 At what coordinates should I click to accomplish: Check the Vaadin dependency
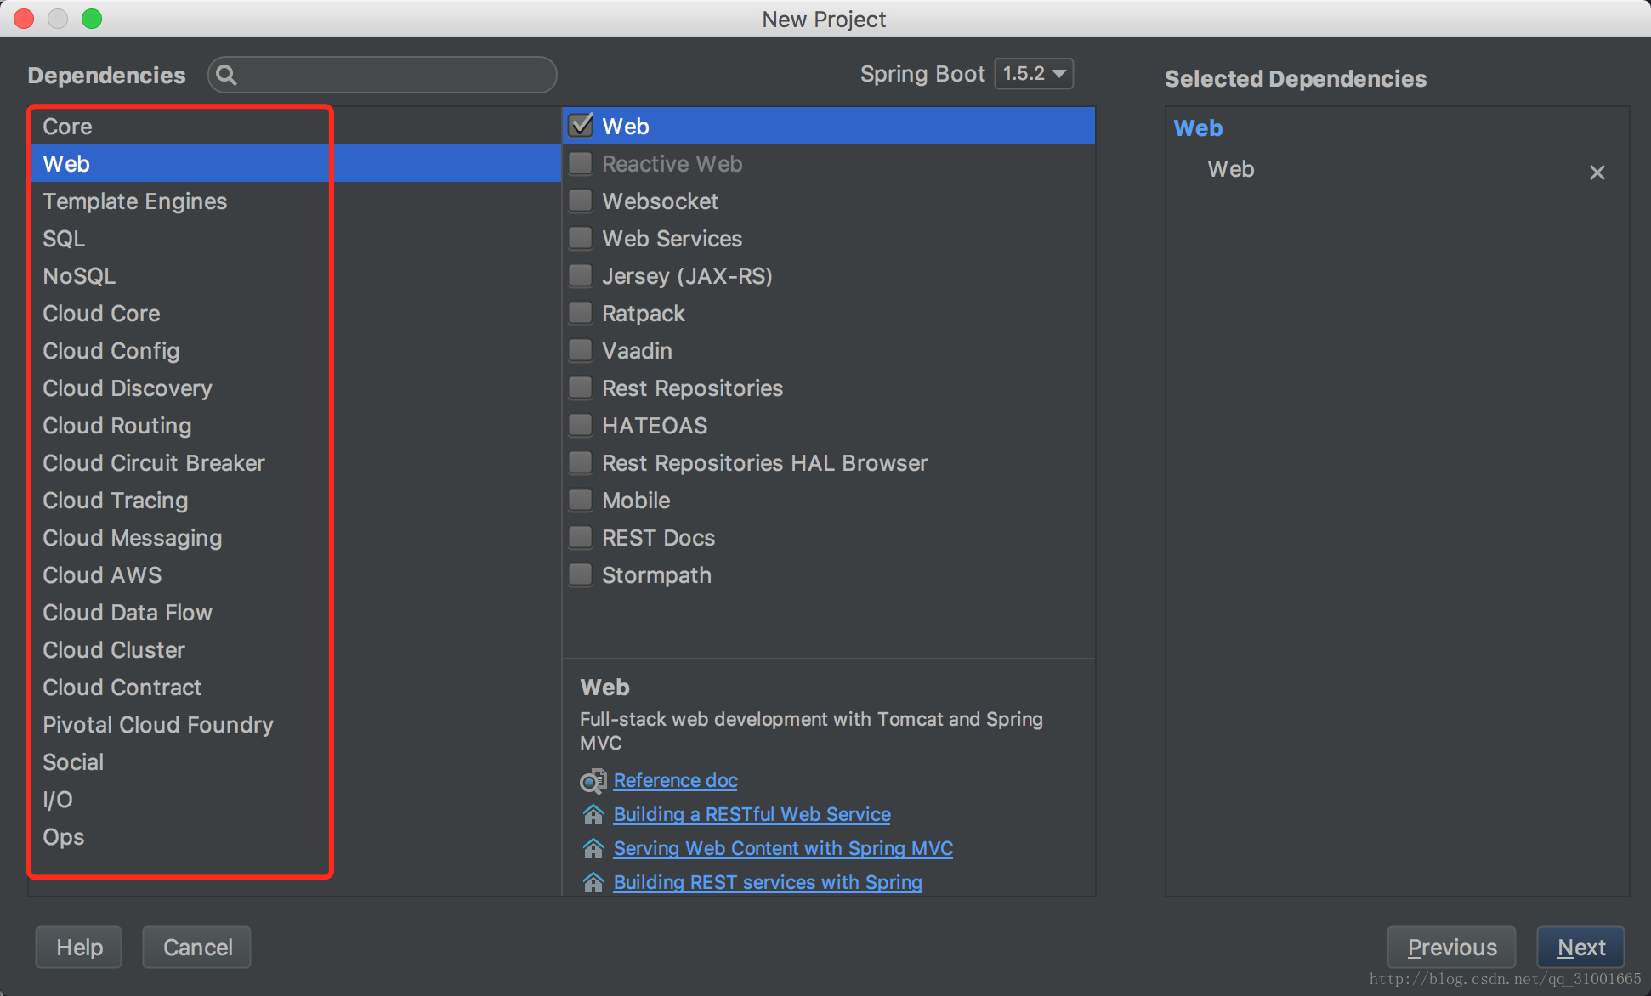pos(581,350)
